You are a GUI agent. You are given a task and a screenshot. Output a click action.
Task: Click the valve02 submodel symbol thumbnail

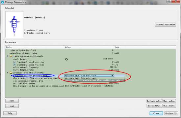point(14,25)
